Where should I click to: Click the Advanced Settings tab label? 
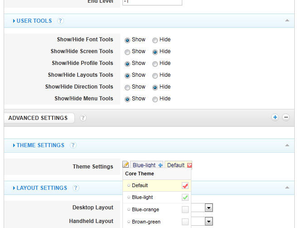(x=38, y=118)
